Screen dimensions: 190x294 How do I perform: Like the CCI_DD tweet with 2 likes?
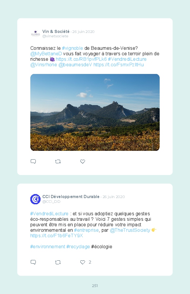(83, 262)
